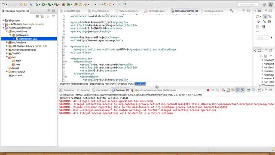Expand the AFG-tests project
275x155 pixels.
point(3,24)
